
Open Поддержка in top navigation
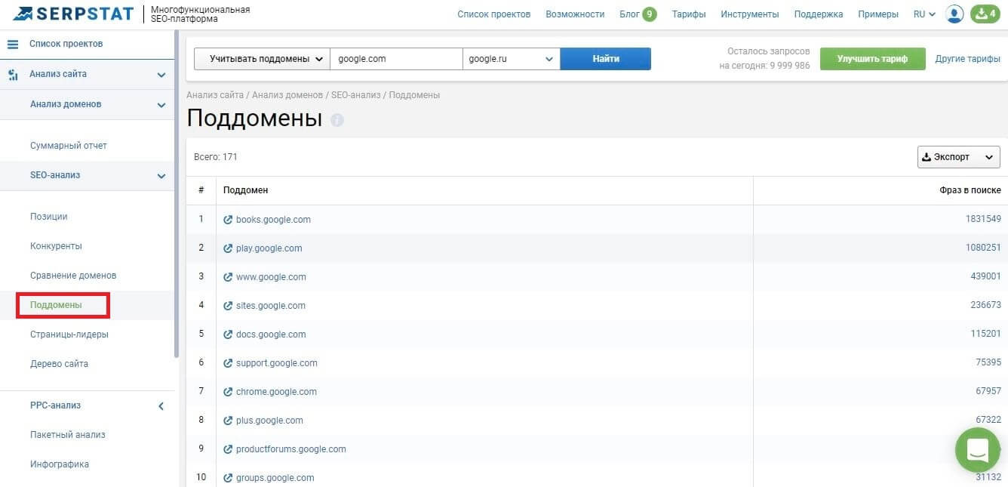click(819, 14)
